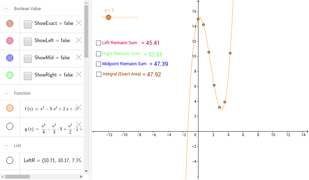The height and width of the screenshot is (180, 309).
Task: Click vertical scrollbar up arrow
Action: click(x=86, y=3)
